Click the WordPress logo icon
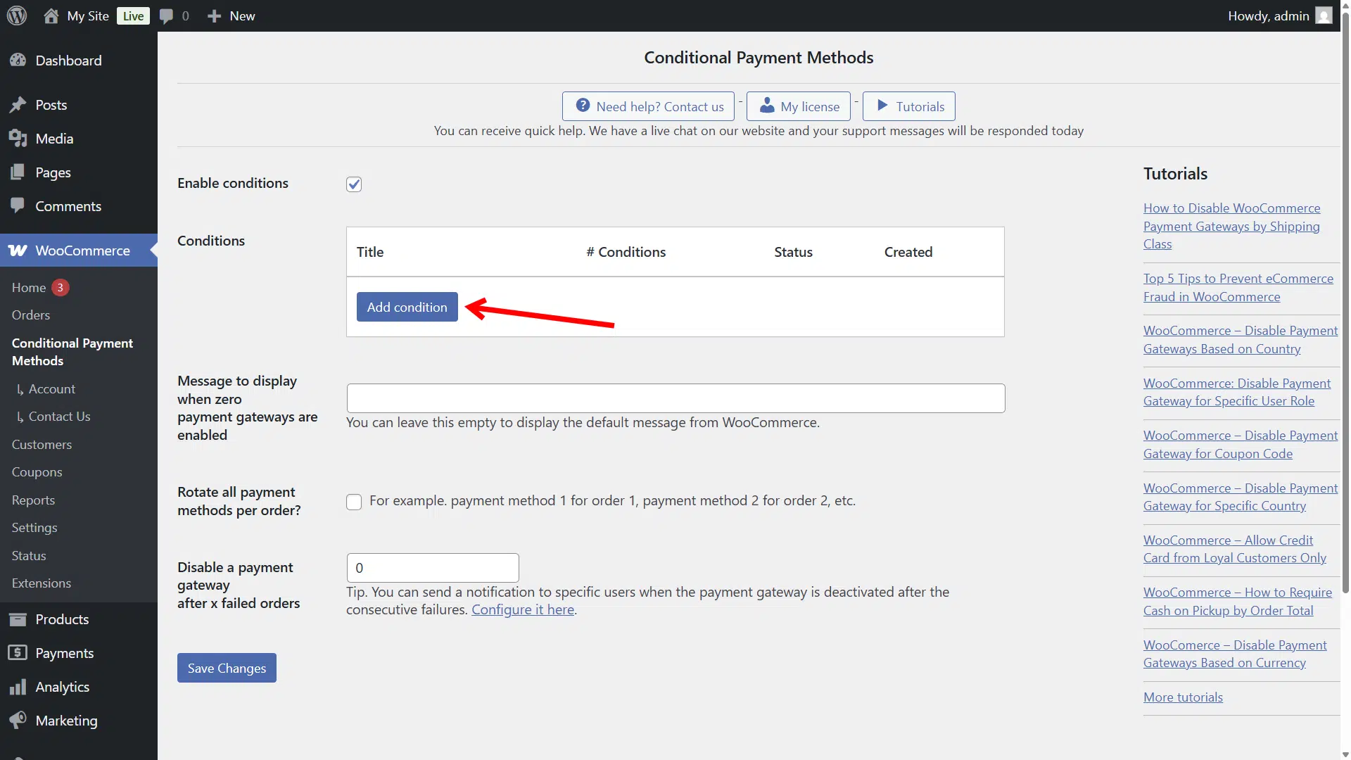 17,15
